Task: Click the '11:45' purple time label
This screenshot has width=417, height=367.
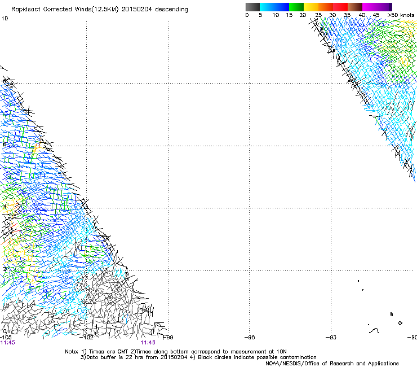Action: point(8,343)
